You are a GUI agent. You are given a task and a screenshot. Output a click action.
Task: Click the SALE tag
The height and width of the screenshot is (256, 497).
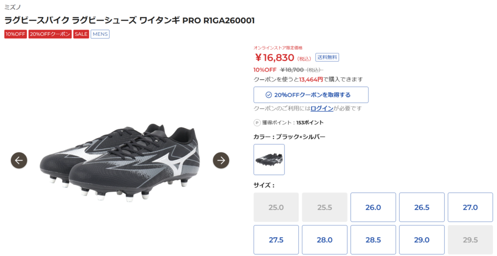81,34
